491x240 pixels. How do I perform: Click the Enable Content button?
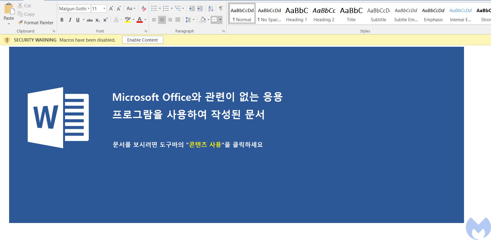pos(142,40)
